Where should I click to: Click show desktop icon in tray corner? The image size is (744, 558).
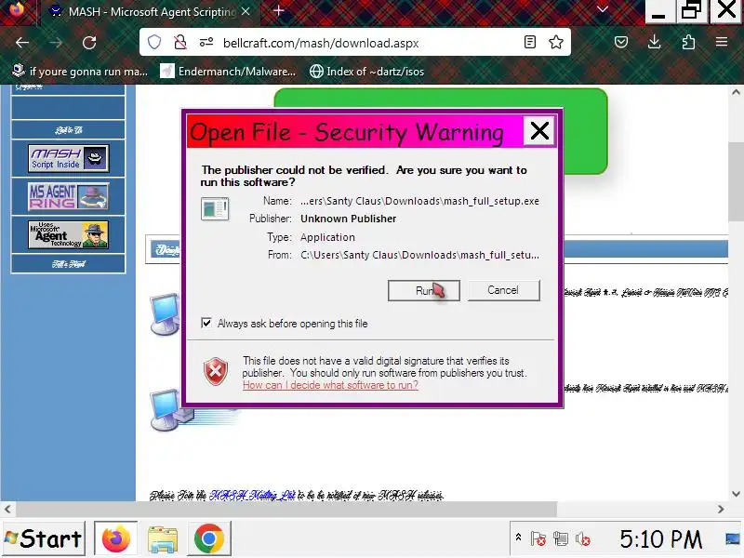point(733,538)
